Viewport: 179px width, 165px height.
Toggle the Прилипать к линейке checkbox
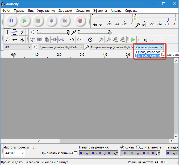click(x=76, y=153)
